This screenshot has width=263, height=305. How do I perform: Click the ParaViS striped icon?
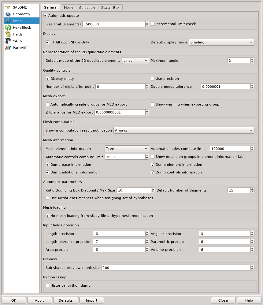tap(8, 48)
